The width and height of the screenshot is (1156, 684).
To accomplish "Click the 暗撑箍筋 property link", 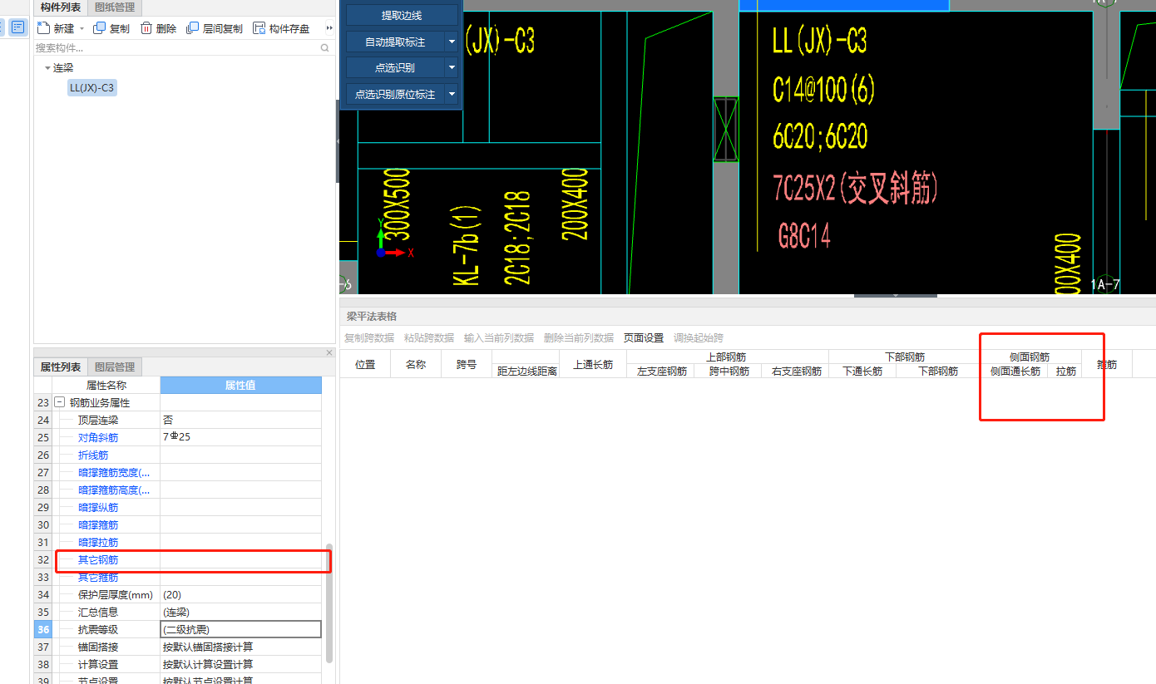I will (98, 524).
